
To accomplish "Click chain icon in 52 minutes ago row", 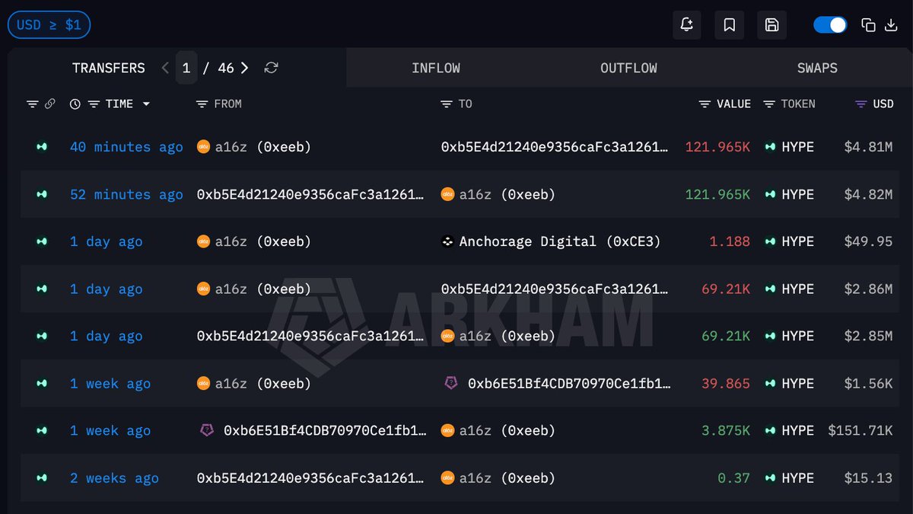I will 42,194.
